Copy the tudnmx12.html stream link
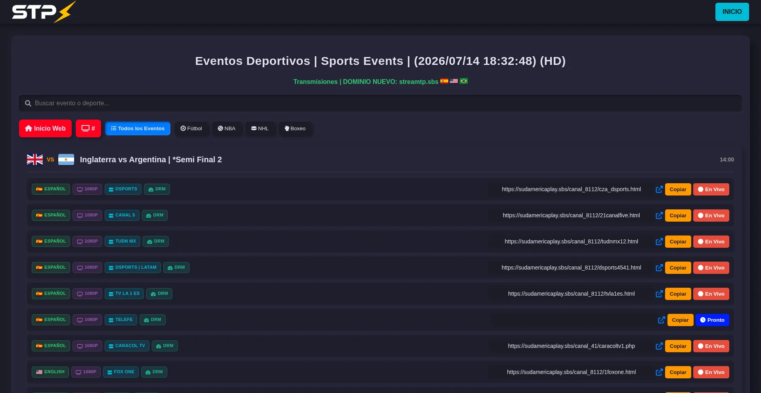761x393 pixels. pos(678,242)
